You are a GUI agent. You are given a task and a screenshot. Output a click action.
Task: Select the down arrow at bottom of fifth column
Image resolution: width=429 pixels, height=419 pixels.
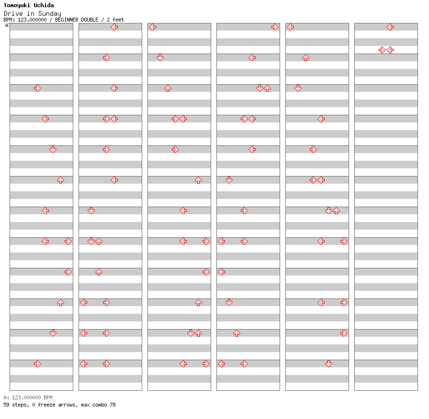point(328,364)
